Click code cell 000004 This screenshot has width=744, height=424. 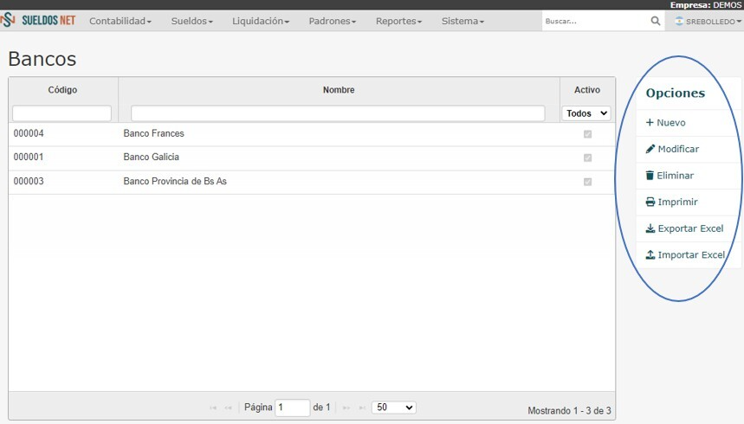(x=29, y=133)
